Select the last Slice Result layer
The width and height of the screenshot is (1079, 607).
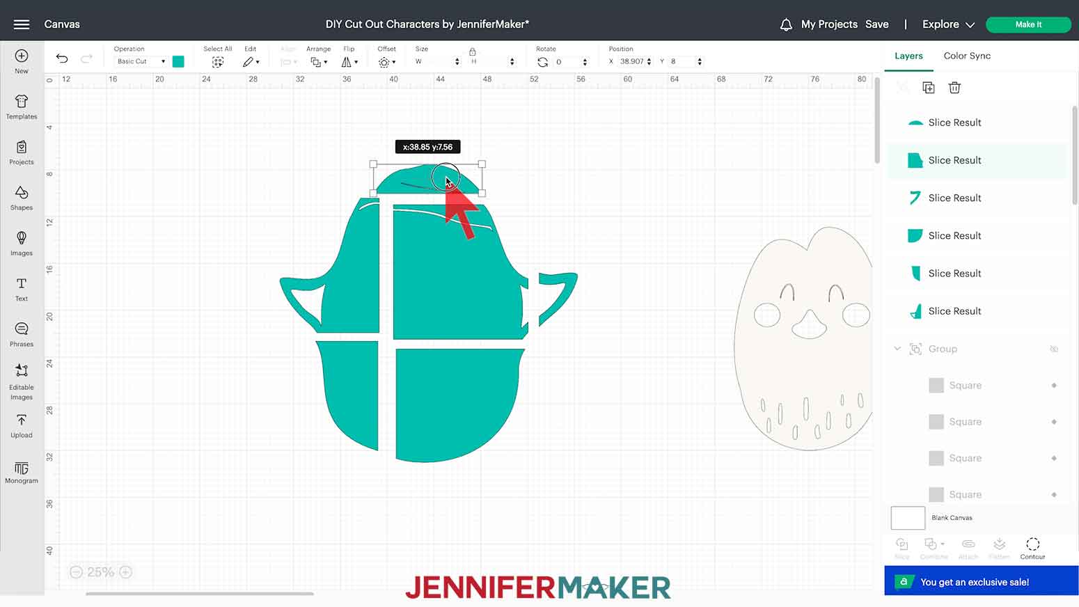coord(976,311)
